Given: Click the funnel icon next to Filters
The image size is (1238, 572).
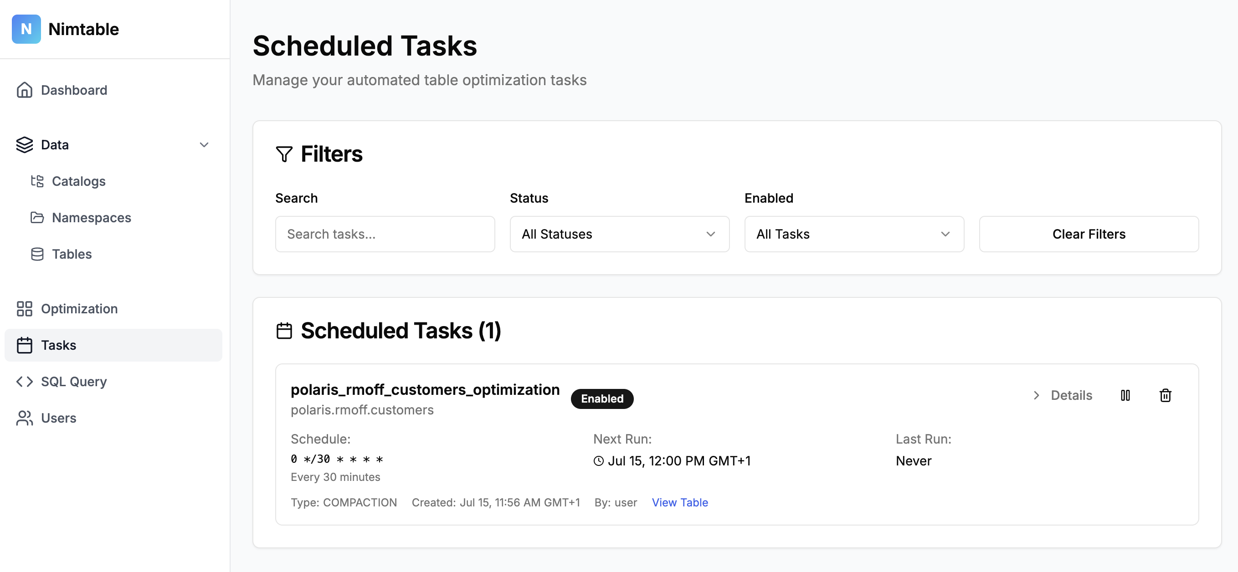Looking at the screenshot, I should tap(284, 154).
